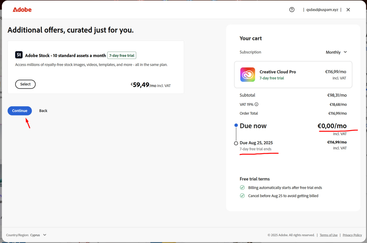Click the Cancel before Aug 25 text
367x243 pixels.
point(283,196)
